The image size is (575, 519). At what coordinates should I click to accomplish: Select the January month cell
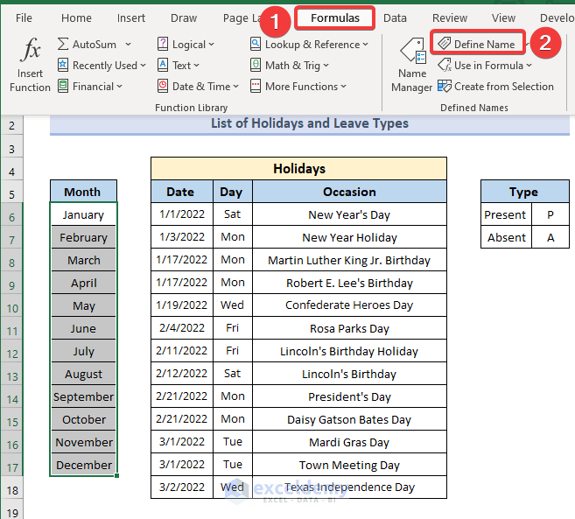(x=84, y=214)
